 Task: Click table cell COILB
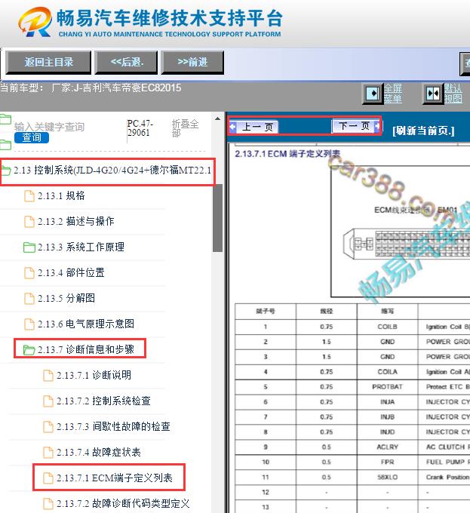pyautogui.click(x=387, y=327)
